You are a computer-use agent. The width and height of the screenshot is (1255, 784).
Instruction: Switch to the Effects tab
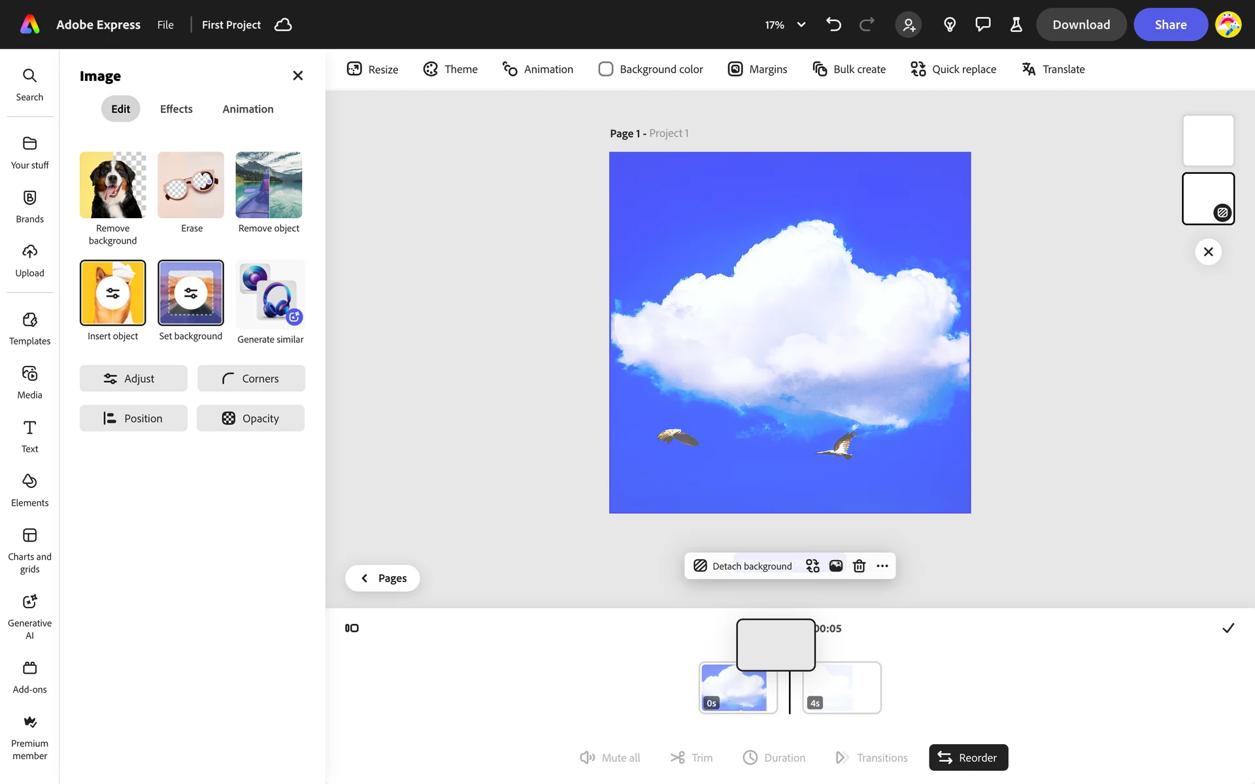[x=176, y=109]
